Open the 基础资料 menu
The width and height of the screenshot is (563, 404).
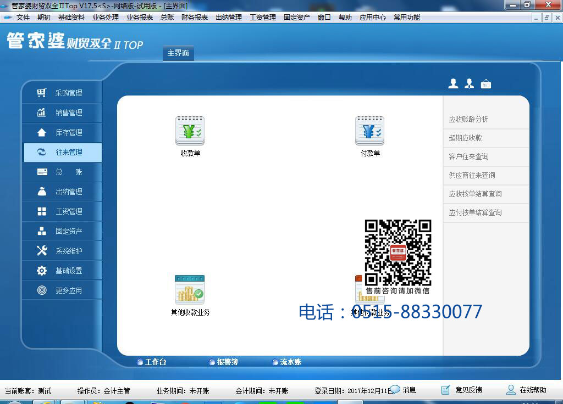tap(71, 17)
